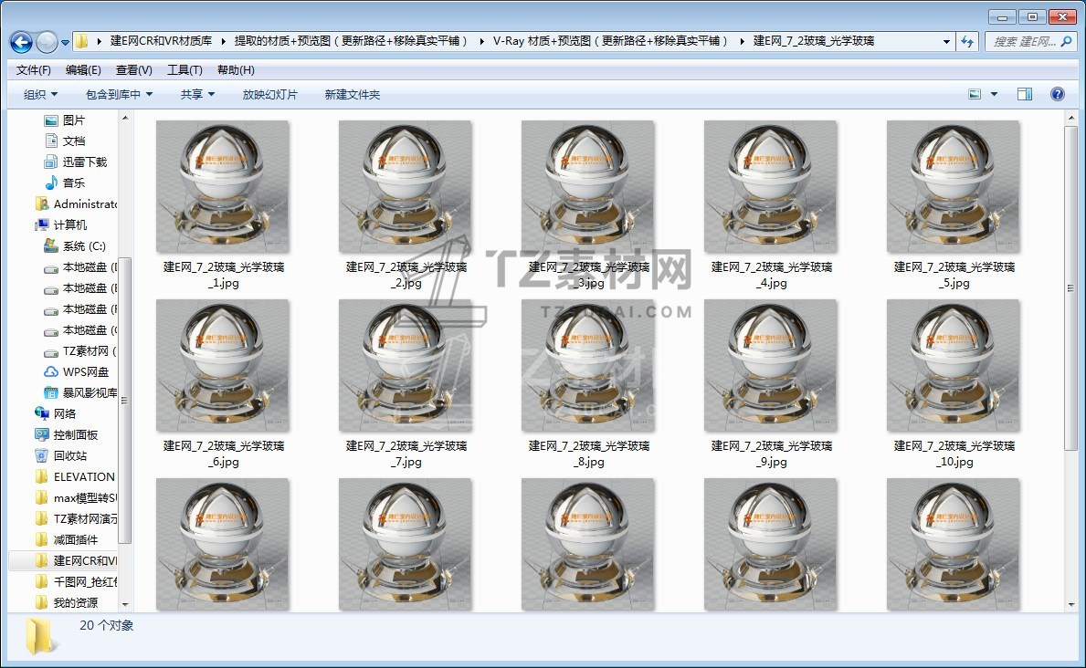Open the recent pages dropdown arrow
This screenshot has height=668, width=1086.
pos(65,42)
